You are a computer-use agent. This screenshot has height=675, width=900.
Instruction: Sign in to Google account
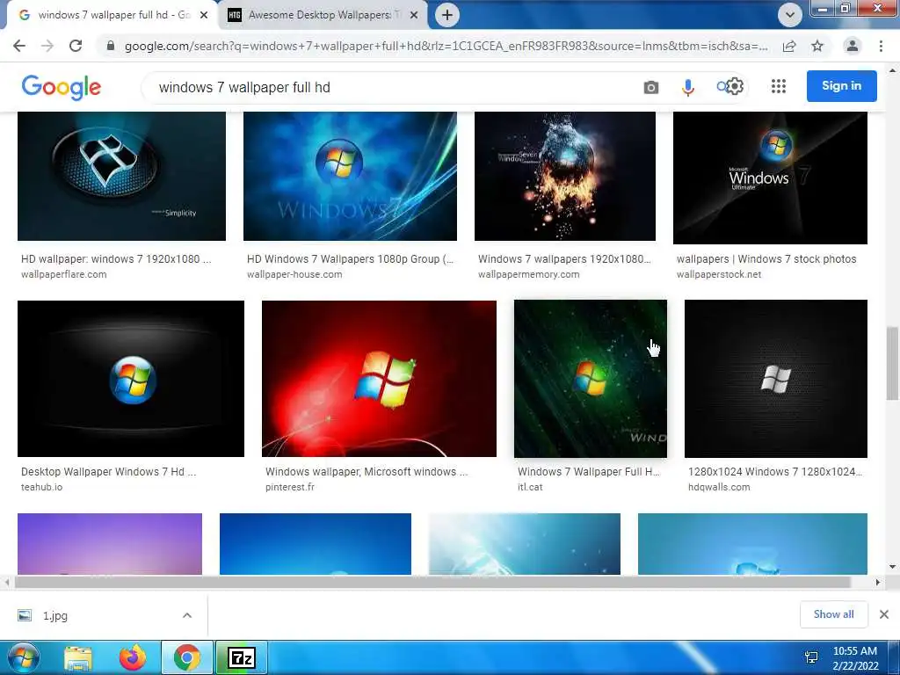coord(841,86)
